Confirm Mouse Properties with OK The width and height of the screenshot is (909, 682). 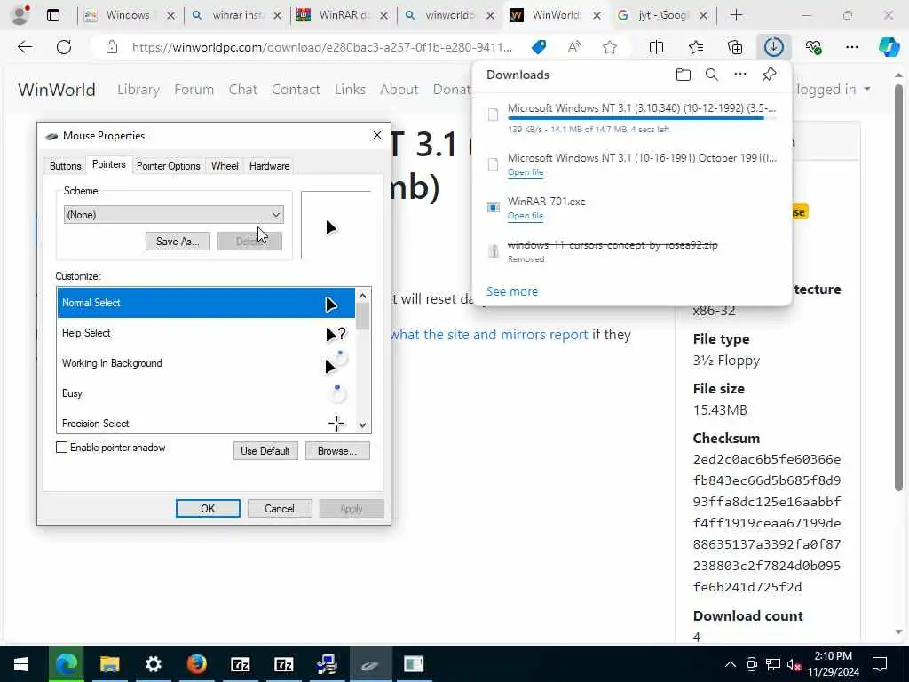[208, 509]
